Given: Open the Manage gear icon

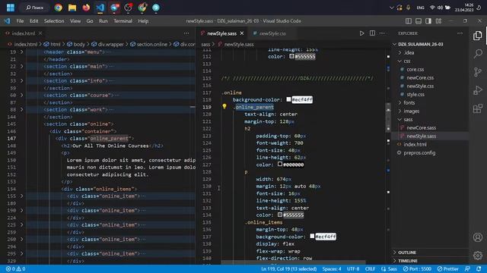Looking at the screenshot, I should coord(478,256).
